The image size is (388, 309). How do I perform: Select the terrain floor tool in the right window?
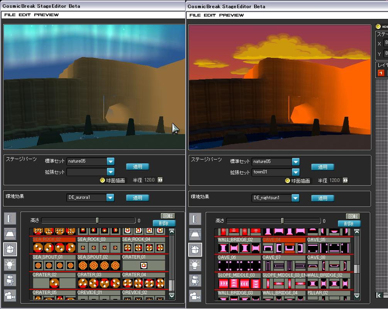pyautogui.click(x=195, y=234)
